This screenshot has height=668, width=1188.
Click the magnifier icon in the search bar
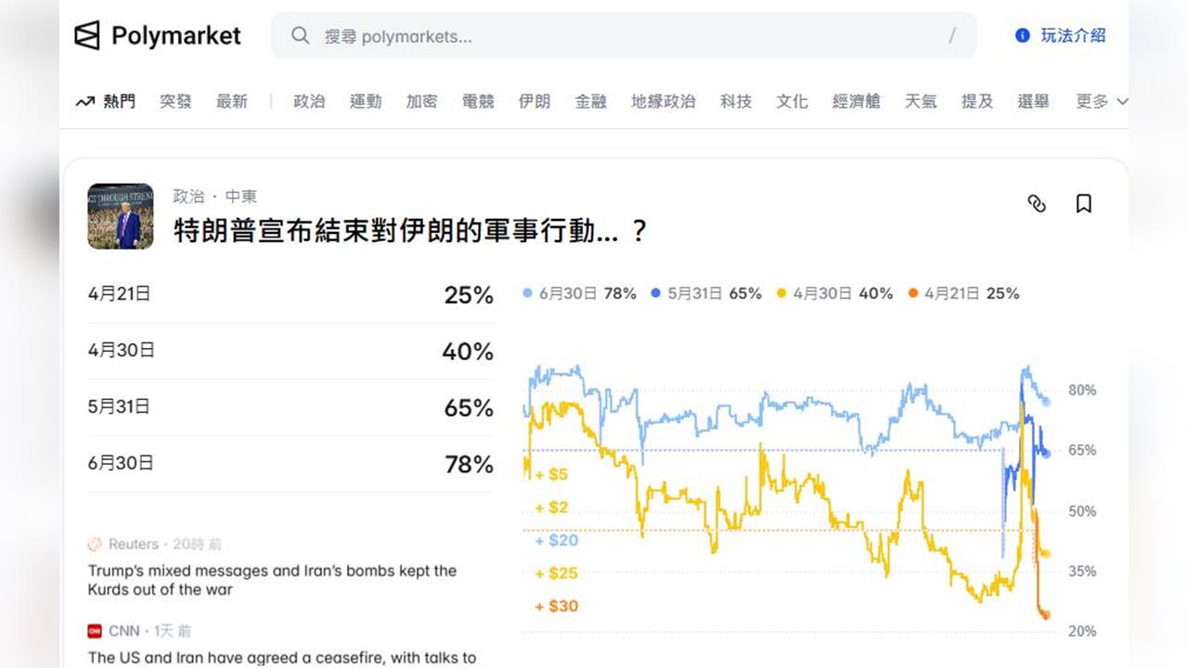[x=301, y=35]
